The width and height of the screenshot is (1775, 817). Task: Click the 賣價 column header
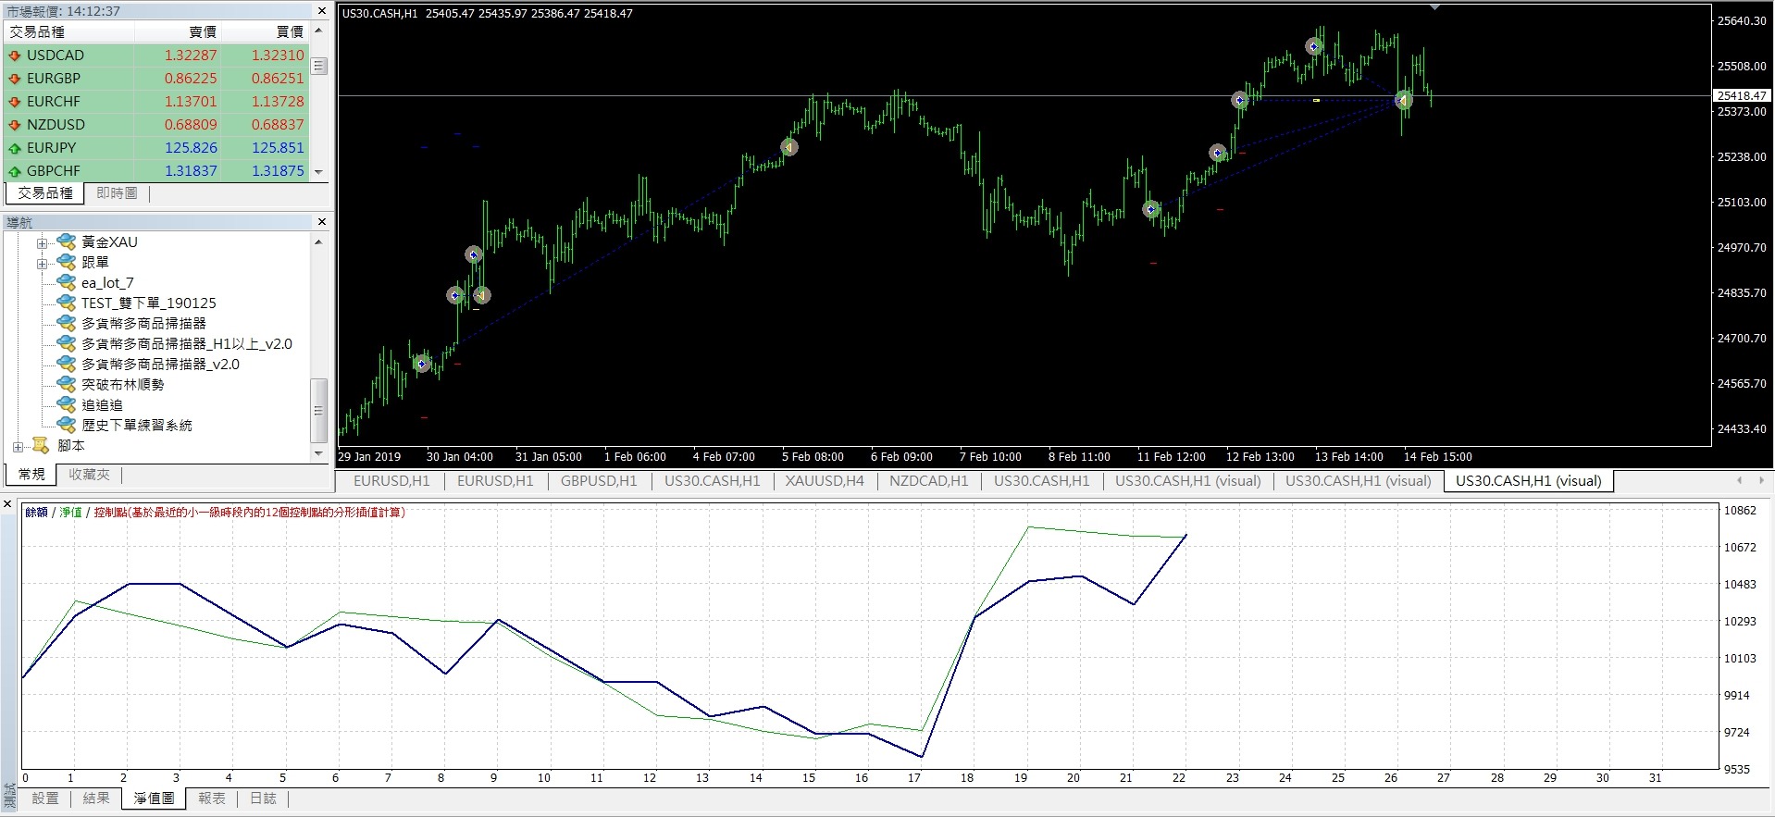202,32
